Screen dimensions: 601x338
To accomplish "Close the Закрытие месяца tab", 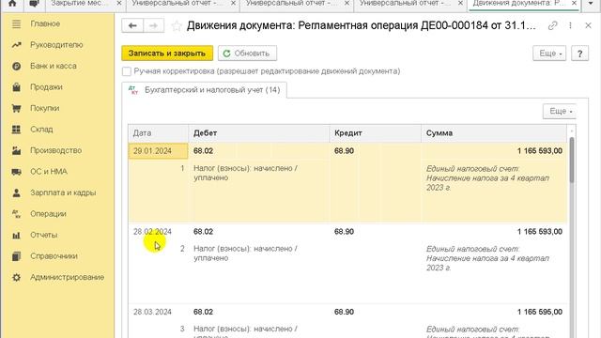I will [x=119, y=3].
